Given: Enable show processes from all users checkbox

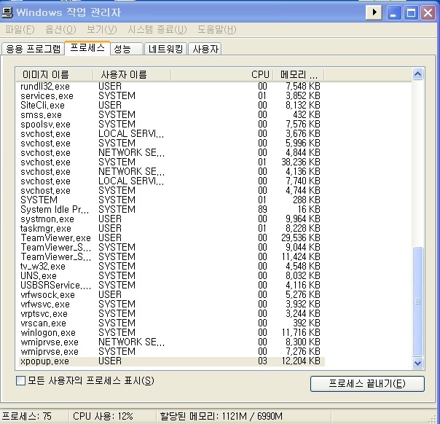Looking at the screenshot, I should (21, 381).
